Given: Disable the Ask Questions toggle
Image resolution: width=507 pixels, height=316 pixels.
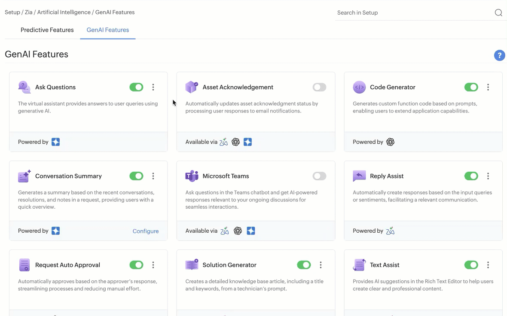Looking at the screenshot, I should 136,87.
